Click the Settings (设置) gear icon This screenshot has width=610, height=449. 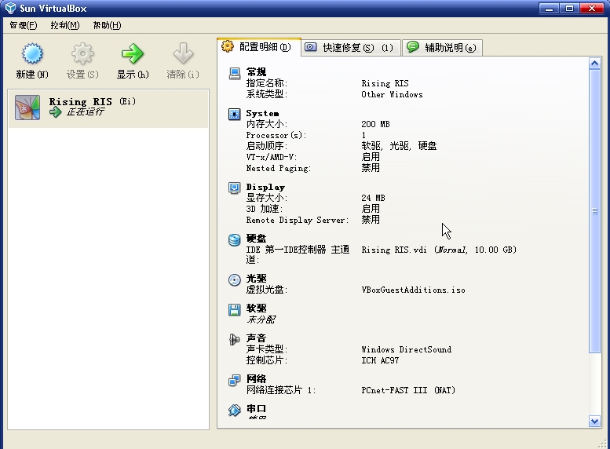(x=82, y=55)
